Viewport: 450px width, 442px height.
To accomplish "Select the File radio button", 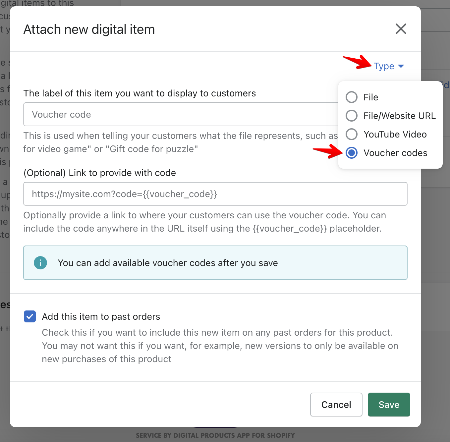I will 352,97.
